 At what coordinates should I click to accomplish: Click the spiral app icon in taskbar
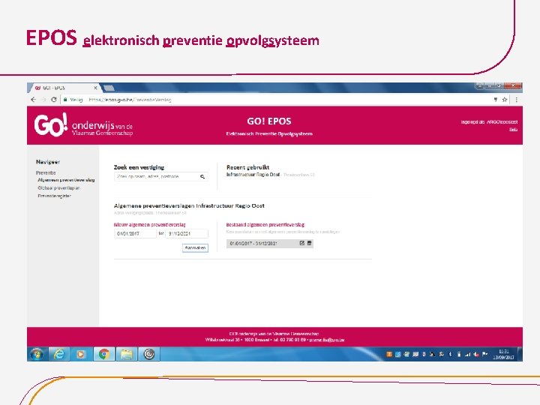click(148, 354)
